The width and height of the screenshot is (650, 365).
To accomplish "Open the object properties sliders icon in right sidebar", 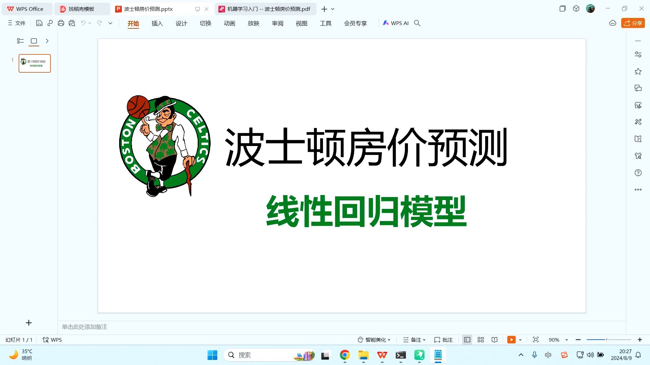I will (x=638, y=54).
